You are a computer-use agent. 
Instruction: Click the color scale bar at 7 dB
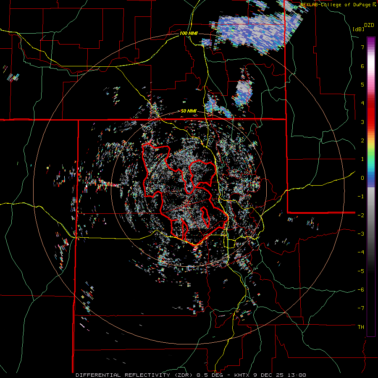371,47
